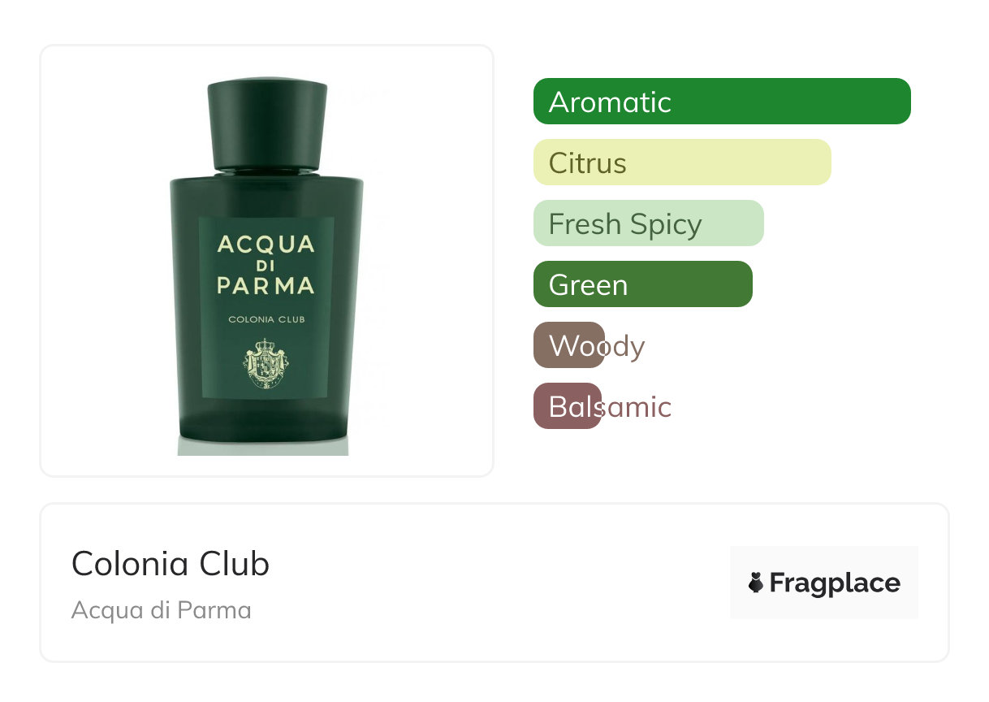Select the brown Woody accord bar
This screenshot has height=702, width=989.
pyautogui.click(x=569, y=345)
